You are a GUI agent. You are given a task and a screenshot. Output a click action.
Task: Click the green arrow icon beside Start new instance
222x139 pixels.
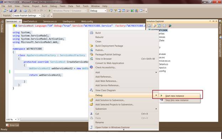(x=161, y=96)
